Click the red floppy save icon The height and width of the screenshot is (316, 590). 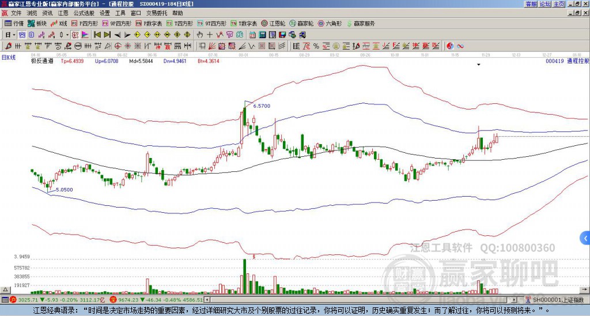[x=282, y=35]
